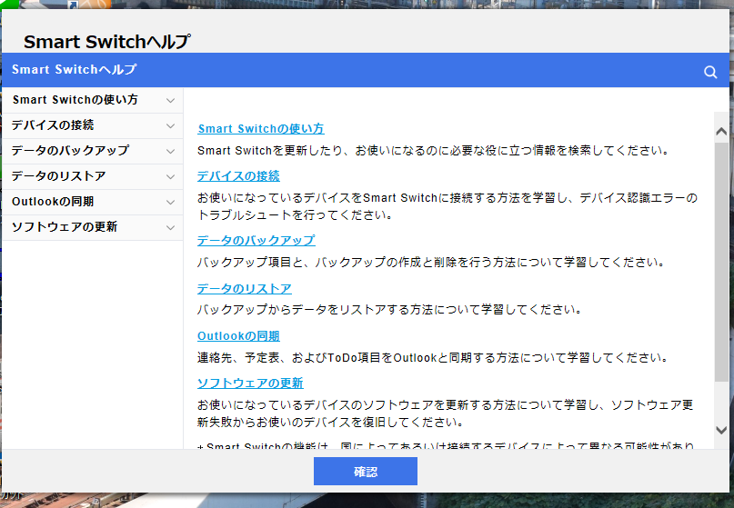Click the 確認 confirm button
The image size is (734, 508).
coord(365,471)
